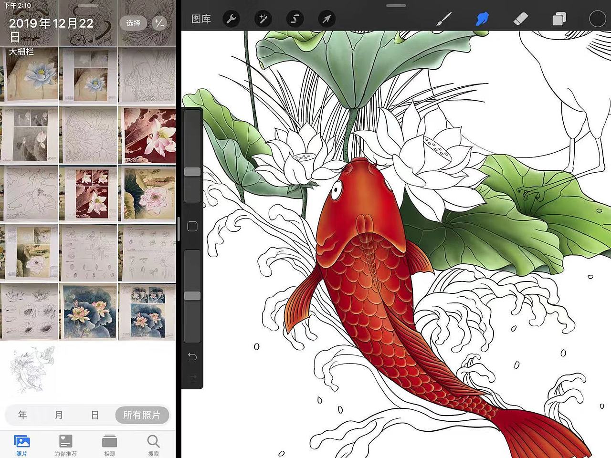Tap the Redo arrow in sidebar
Screen dimensions: 611x458
coord(192,378)
